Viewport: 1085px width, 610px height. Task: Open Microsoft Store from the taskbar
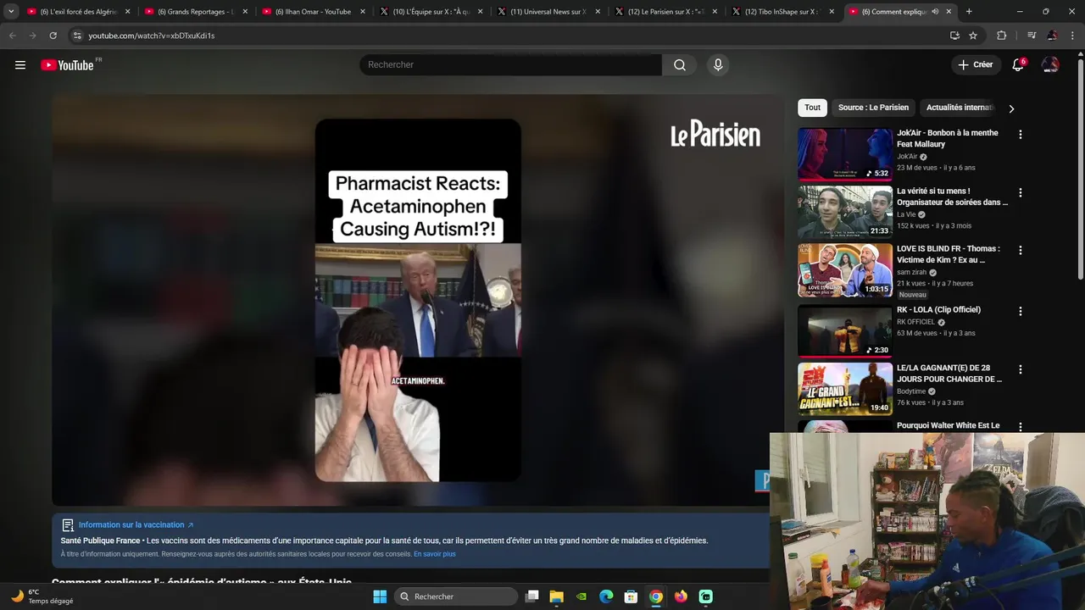(x=631, y=596)
